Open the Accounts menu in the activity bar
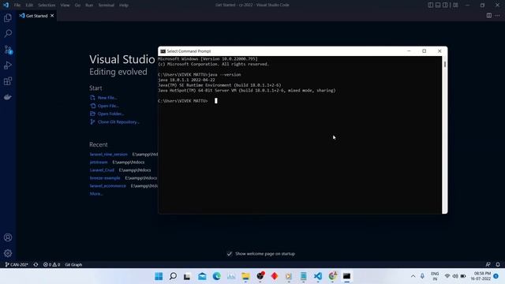This screenshot has height=284, width=505. (8, 237)
